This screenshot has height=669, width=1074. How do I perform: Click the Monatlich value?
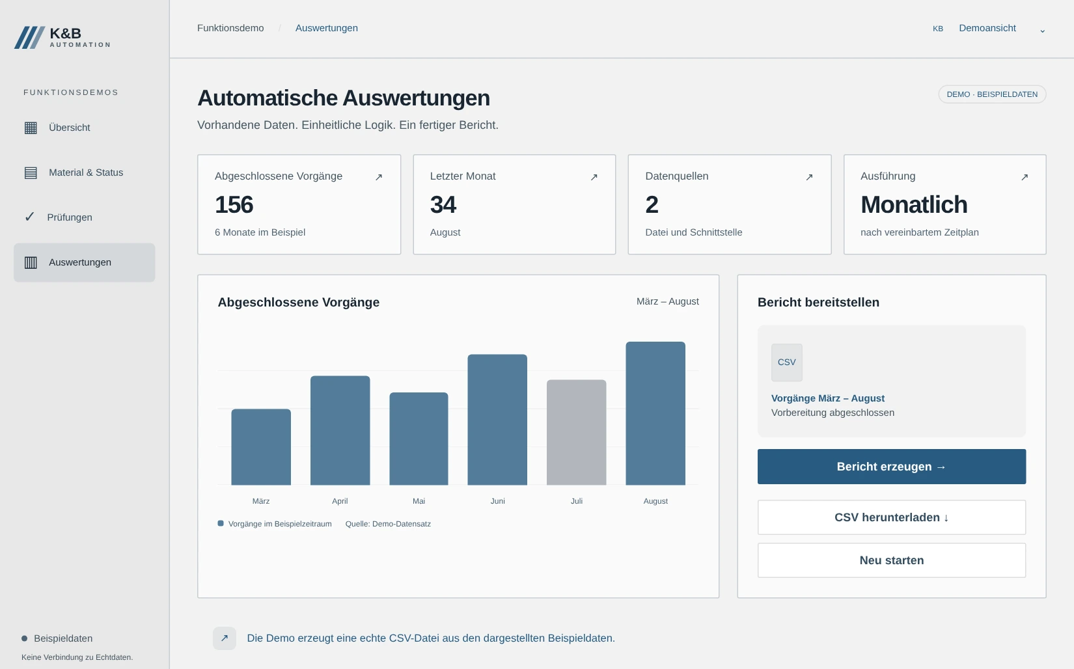(x=914, y=205)
